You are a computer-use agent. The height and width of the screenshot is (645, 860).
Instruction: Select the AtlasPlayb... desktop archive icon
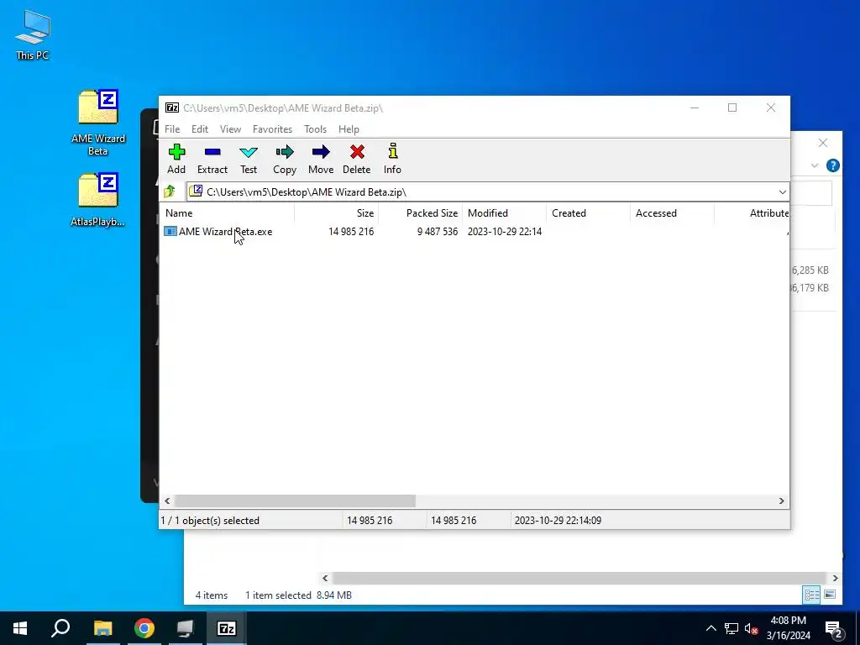tap(97, 200)
